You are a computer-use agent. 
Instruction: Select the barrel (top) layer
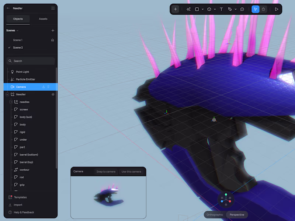(x=26, y=162)
